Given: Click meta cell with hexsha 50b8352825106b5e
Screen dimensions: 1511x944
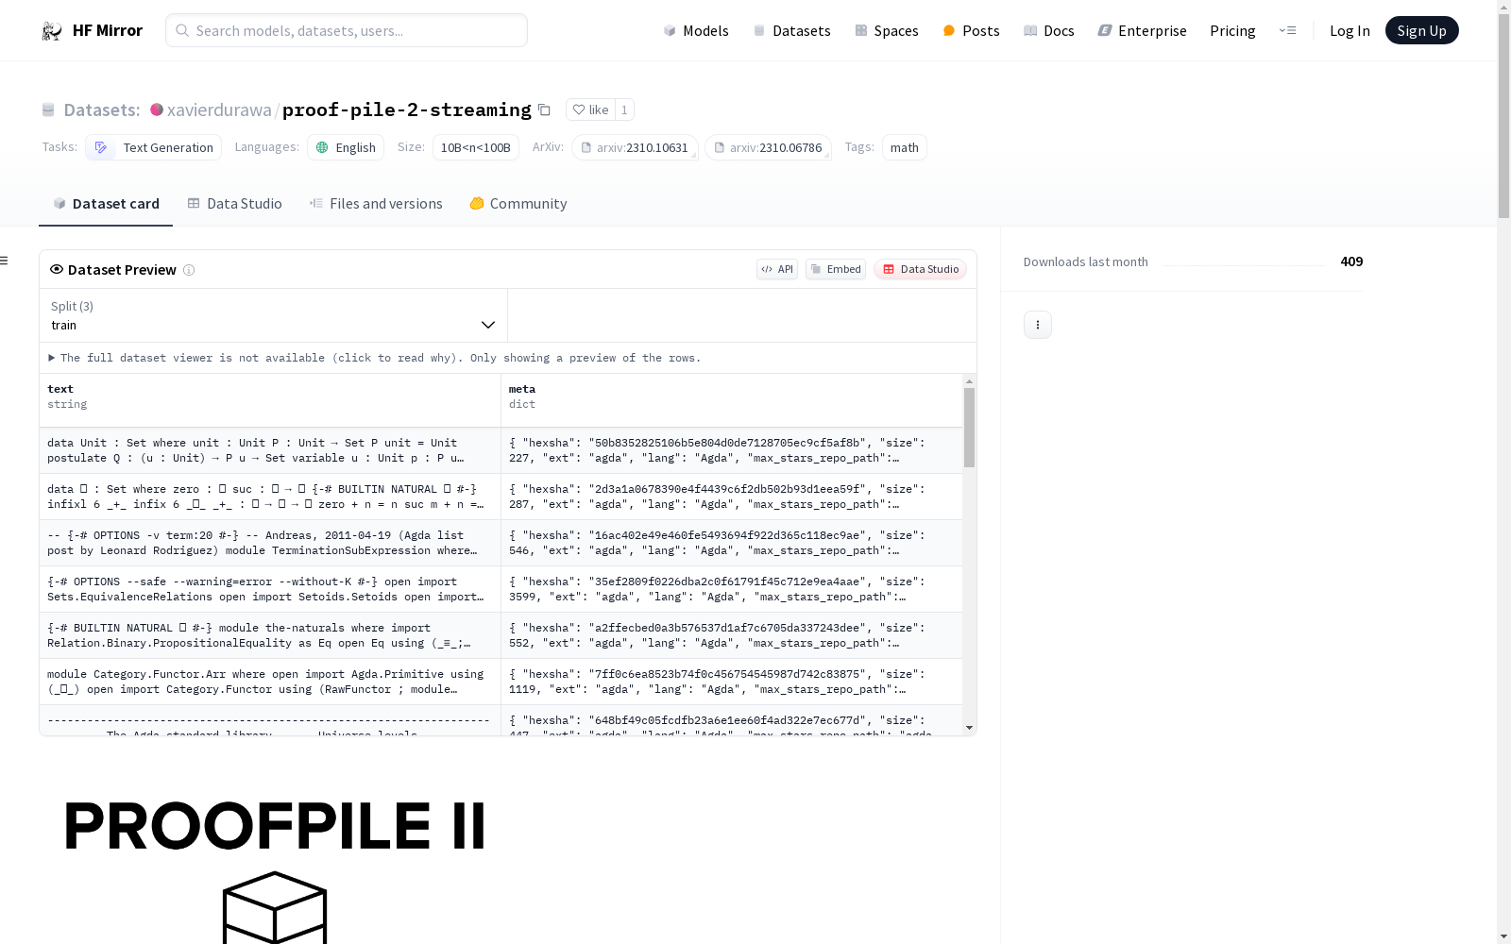Looking at the screenshot, I should (x=732, y=450).
